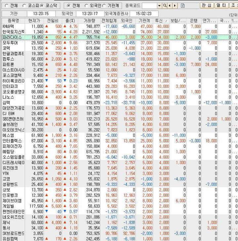Select the 기관계 investor radio button
Screen dimensions: 238x241
(x=104, y=6)
